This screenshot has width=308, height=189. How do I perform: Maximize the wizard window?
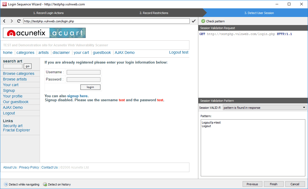(x=289, y=4)
